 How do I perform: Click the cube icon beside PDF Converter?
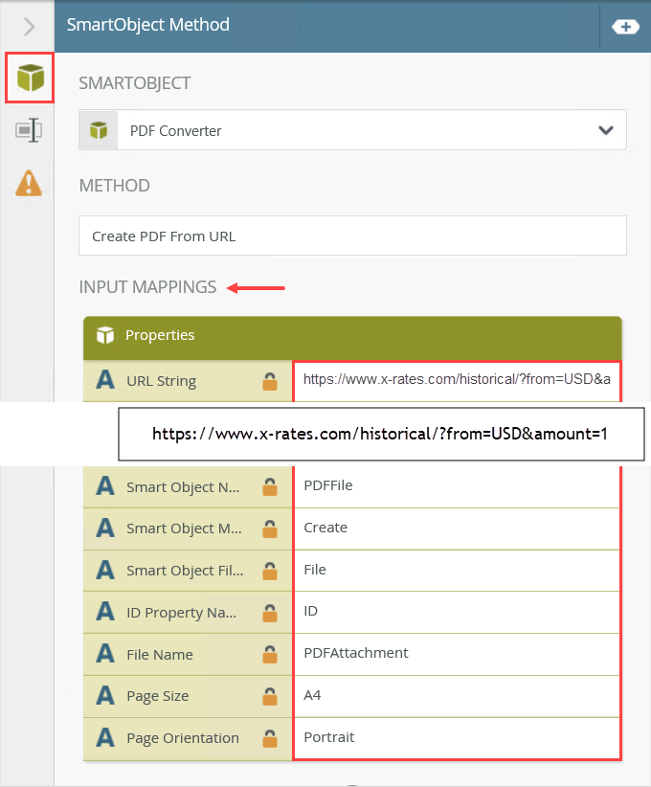pos(99,130)
